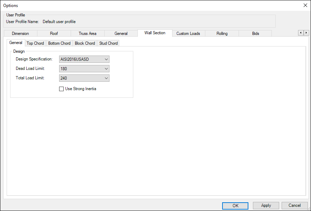Image resolution: width=311 pixels, height=211 pixels.
Task: Select the Top Chord sub-tab
Action: pyautogui.click(x=35, y=43)
